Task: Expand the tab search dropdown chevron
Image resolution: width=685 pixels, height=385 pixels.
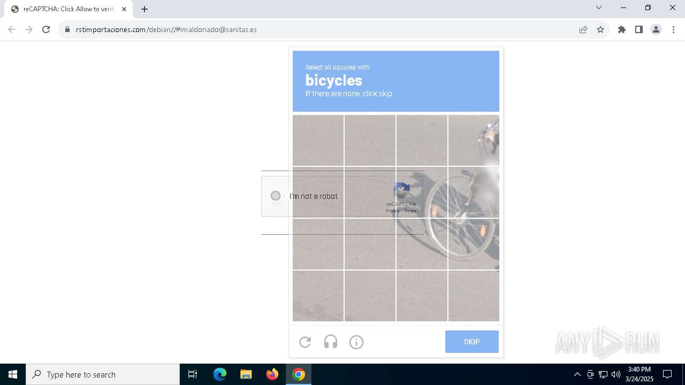Action: click(599, 7)
